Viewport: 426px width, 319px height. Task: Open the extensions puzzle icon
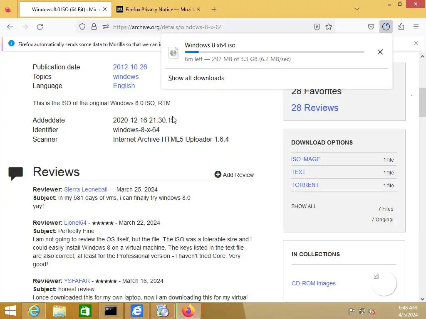(x=401, y=27)
